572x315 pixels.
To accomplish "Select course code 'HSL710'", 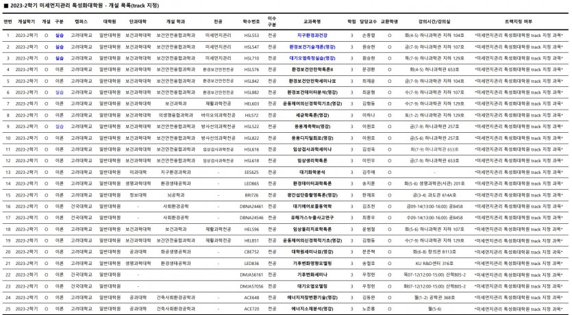I will [251, 58].
